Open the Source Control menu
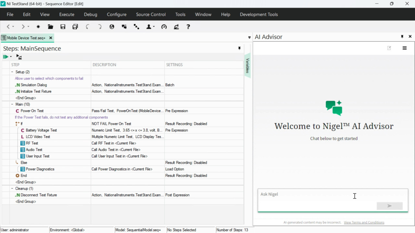415x233 pixels. pyautogui.click(x=151, y=15)
